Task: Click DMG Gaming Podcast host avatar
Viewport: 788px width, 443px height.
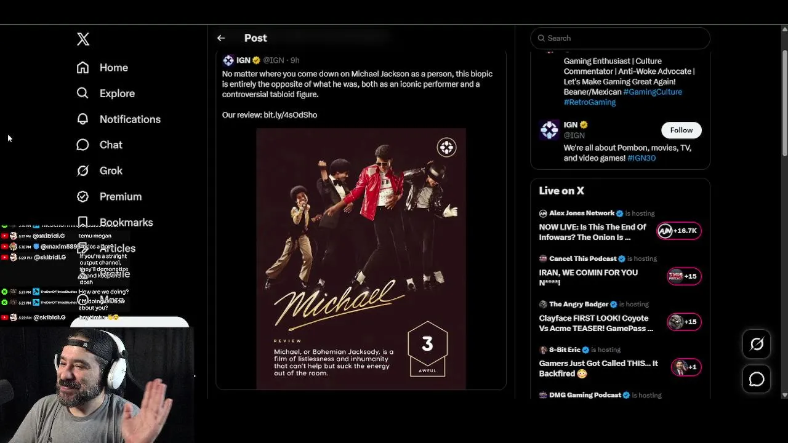Action: tap(543, 396)
